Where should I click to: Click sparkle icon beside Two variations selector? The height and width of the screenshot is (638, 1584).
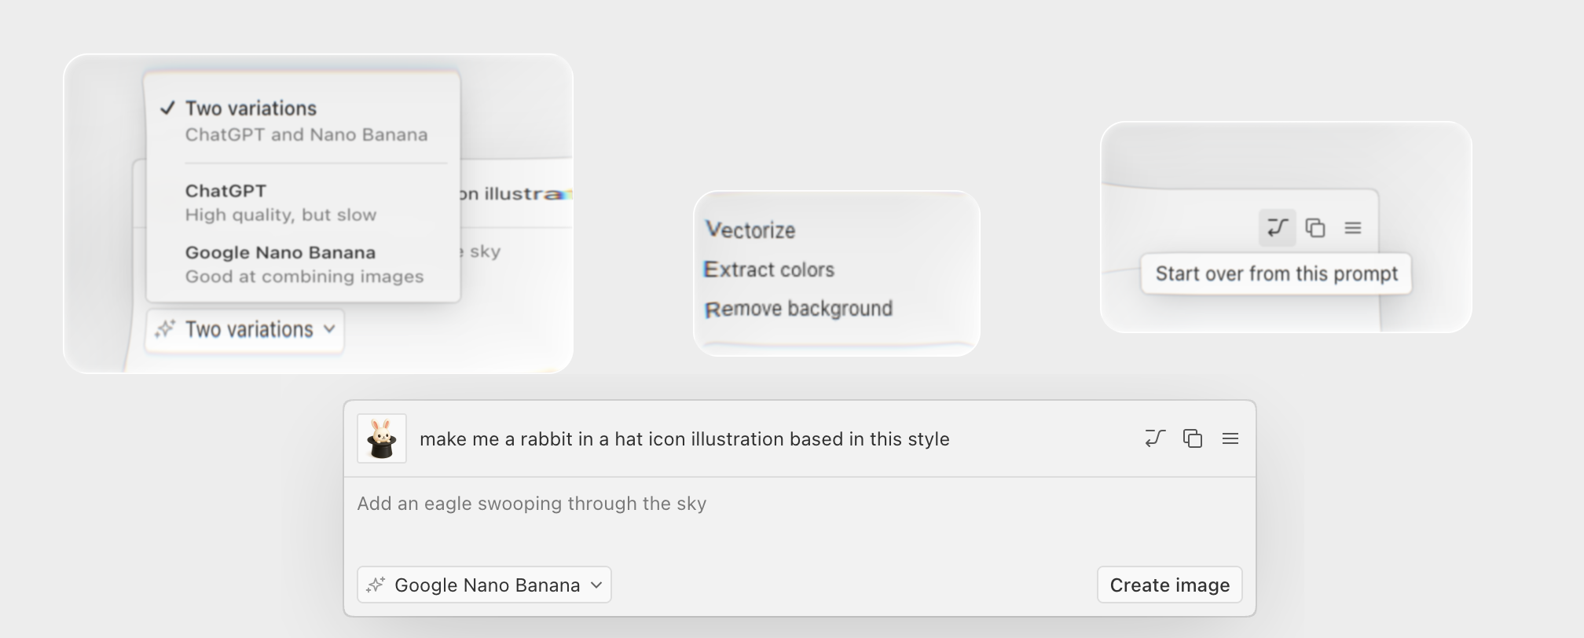tap(164, 329)
